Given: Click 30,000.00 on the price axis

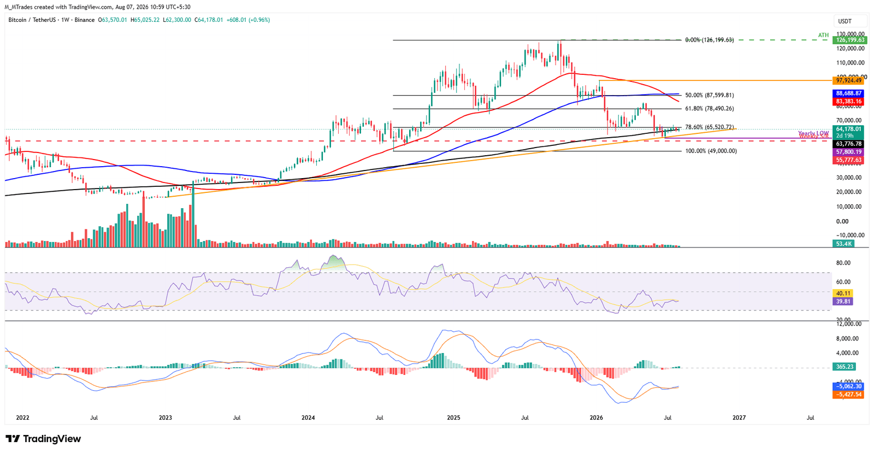Looking at the screenshot, I should [849, 178].
